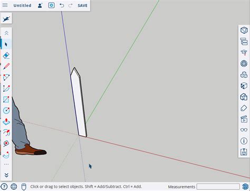Select the 2-point arc tool
This screenshot has height=191, width=250.
coord(6,89)
